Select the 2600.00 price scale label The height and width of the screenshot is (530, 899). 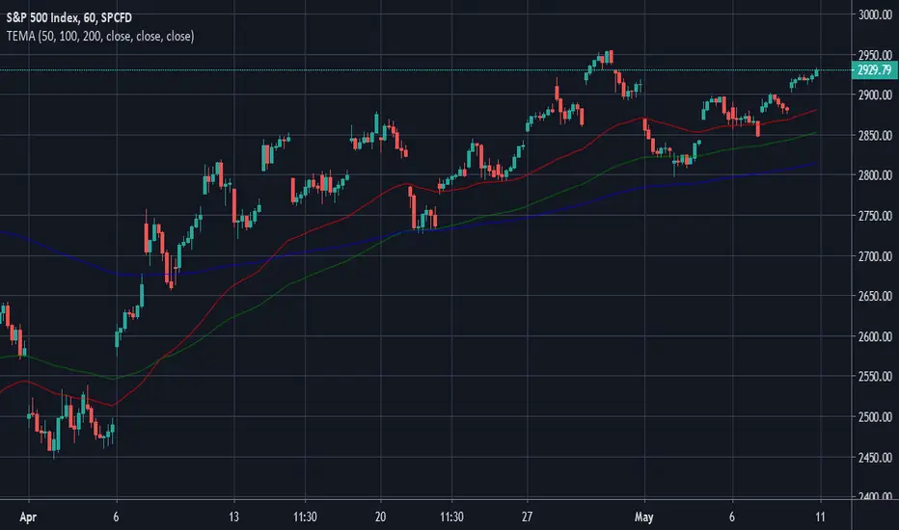pyautogui.click(x=875, y=336)
